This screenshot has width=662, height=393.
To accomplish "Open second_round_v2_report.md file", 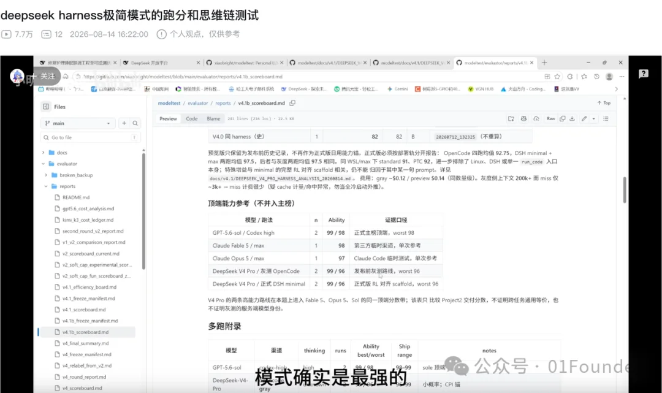I will (93, 231).
